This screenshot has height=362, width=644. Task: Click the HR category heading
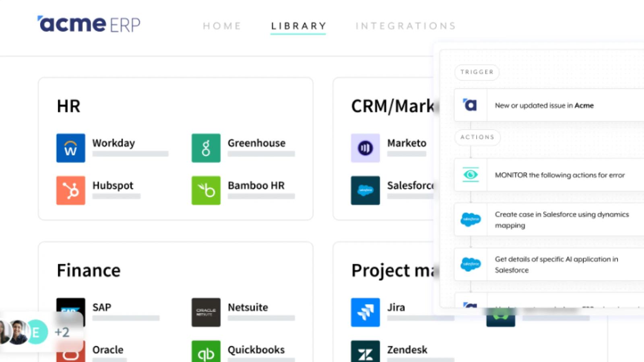(68, 106)
